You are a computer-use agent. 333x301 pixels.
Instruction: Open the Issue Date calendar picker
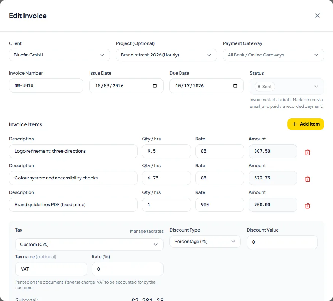pos(155,86)
